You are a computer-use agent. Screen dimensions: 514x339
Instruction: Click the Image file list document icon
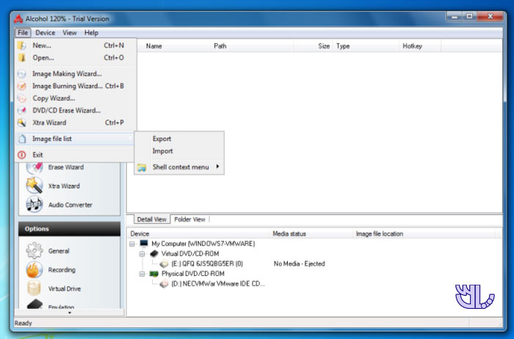(x=21, y=139)
